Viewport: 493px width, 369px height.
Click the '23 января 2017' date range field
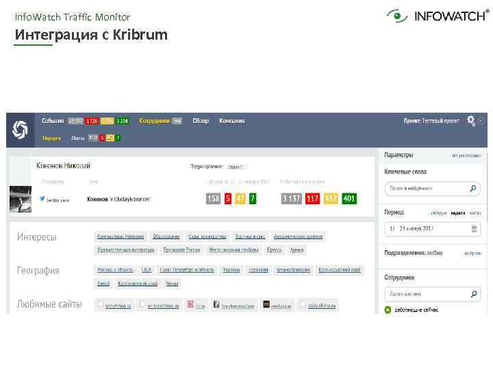click(x=432, y=229)
